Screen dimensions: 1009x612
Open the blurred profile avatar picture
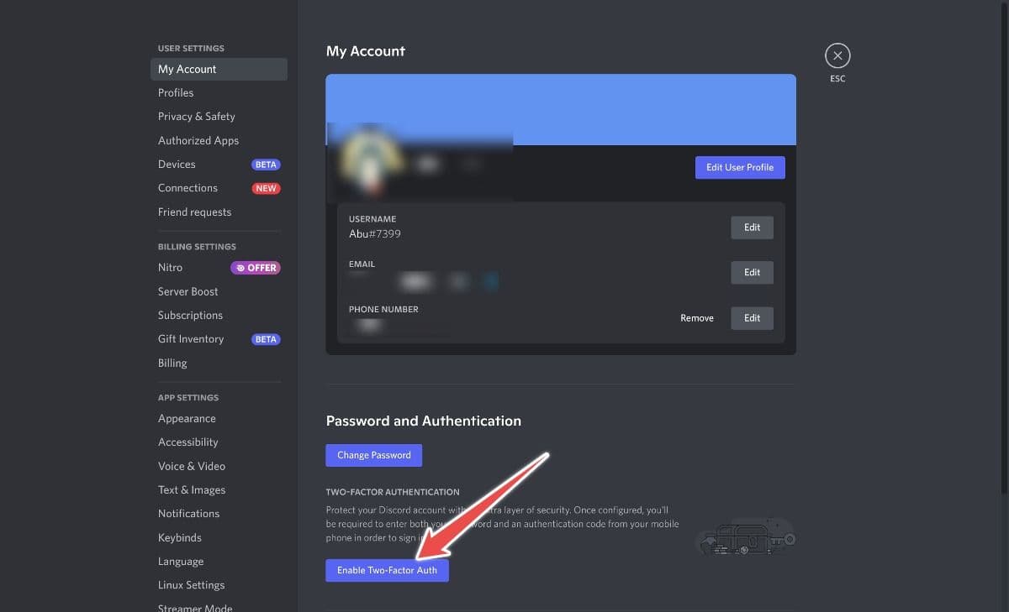(370, 160)
